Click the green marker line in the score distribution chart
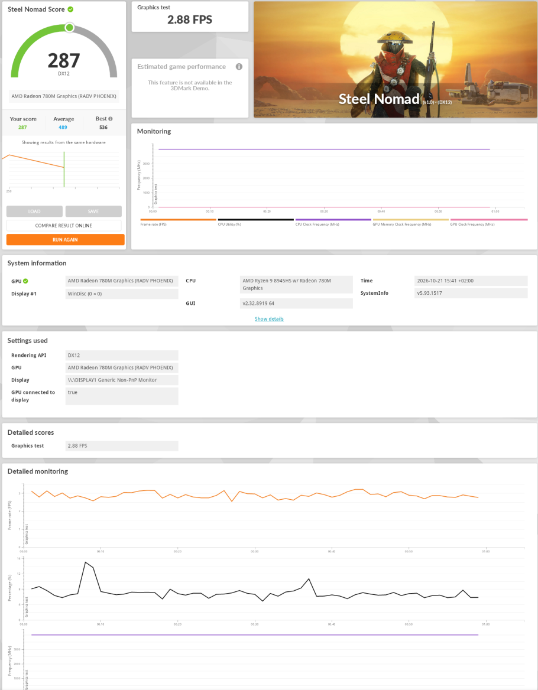 coord(64,170)
